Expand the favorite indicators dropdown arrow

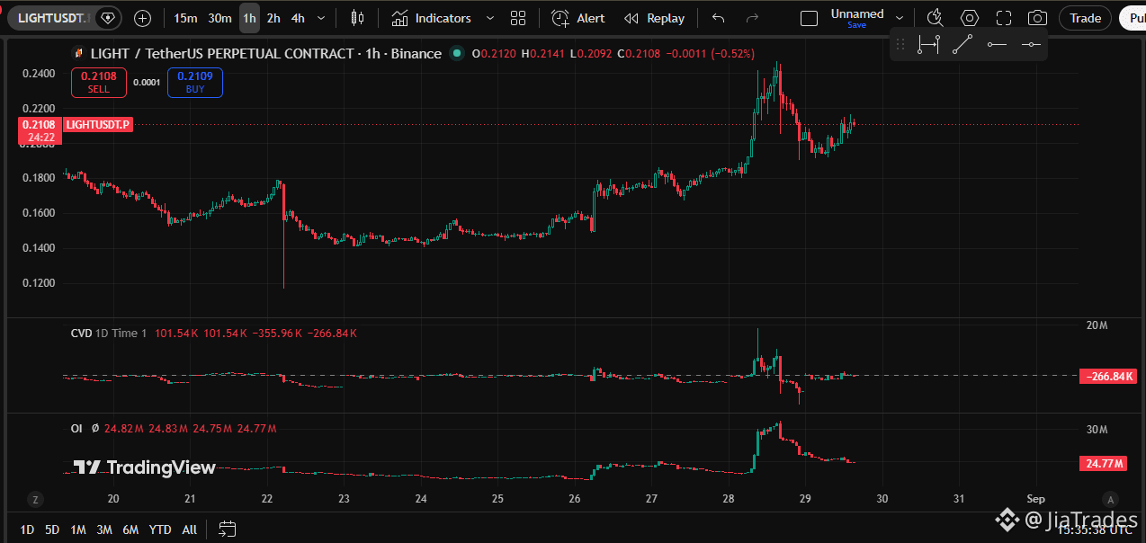(x=489, y=18)
